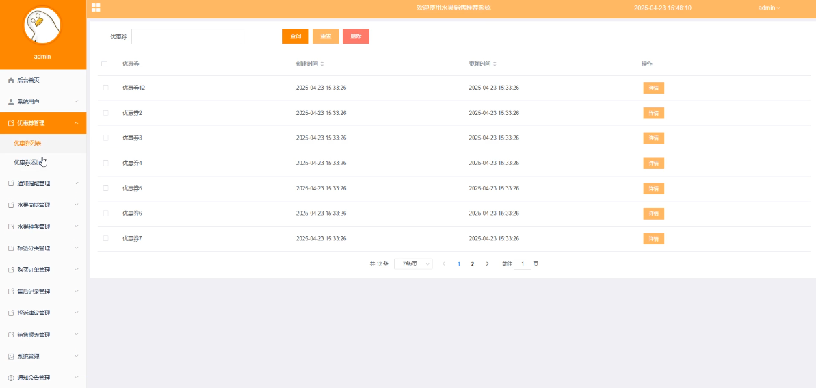Toggle the select-all checkbox in table header

coord(104,64)
